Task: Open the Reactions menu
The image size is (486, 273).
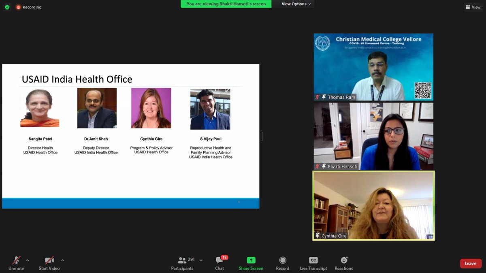Action: point(344,263)
